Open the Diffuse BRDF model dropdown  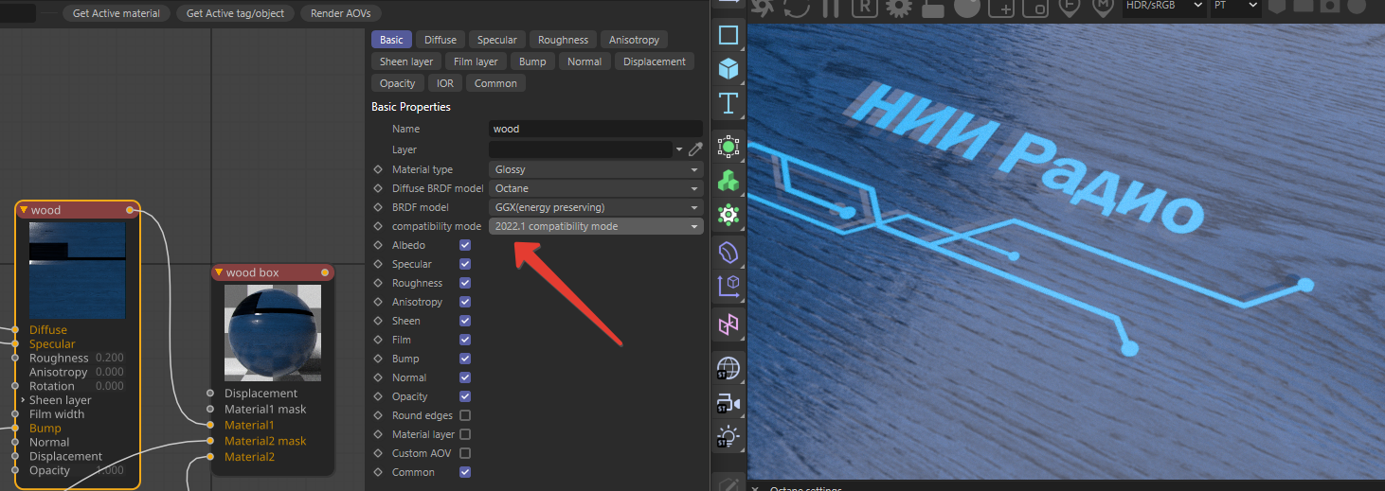[596, 188]
